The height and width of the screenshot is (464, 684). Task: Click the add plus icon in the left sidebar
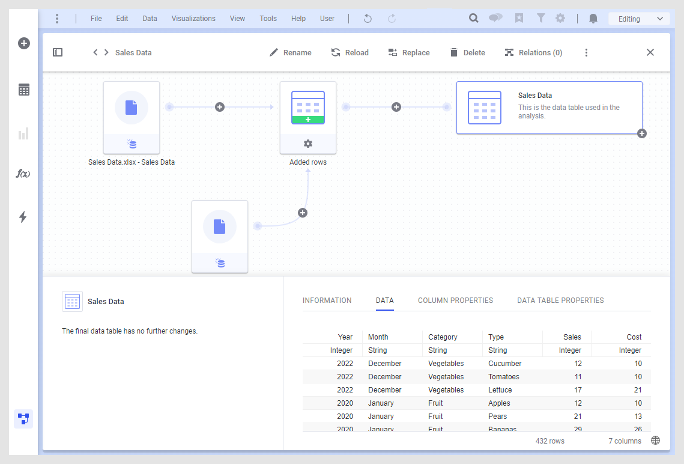[x=24, y=43]
